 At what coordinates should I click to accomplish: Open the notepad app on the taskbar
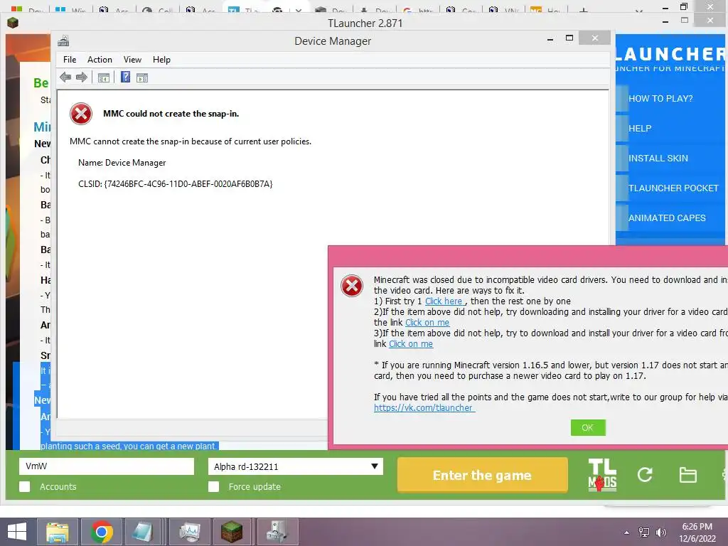[142, 532]
